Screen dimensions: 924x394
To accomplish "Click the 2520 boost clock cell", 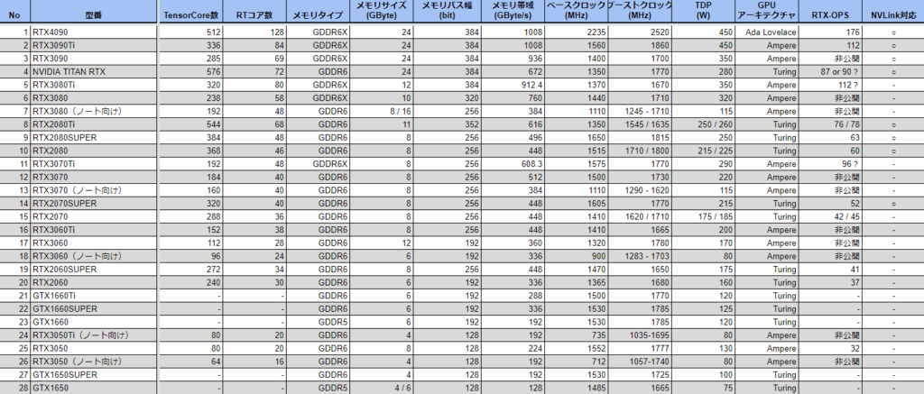I will click(640, 32).
